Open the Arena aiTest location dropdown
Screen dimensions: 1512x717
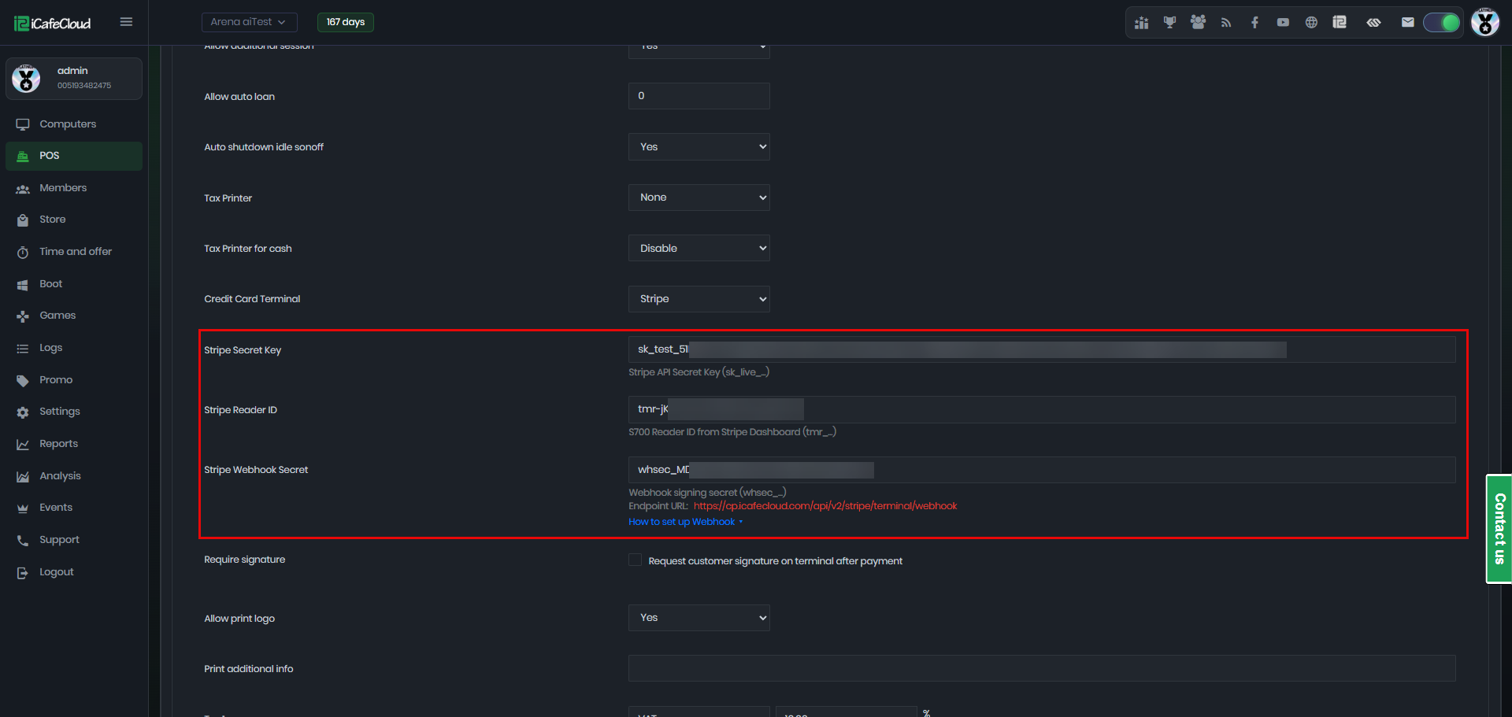pos(249,22)
